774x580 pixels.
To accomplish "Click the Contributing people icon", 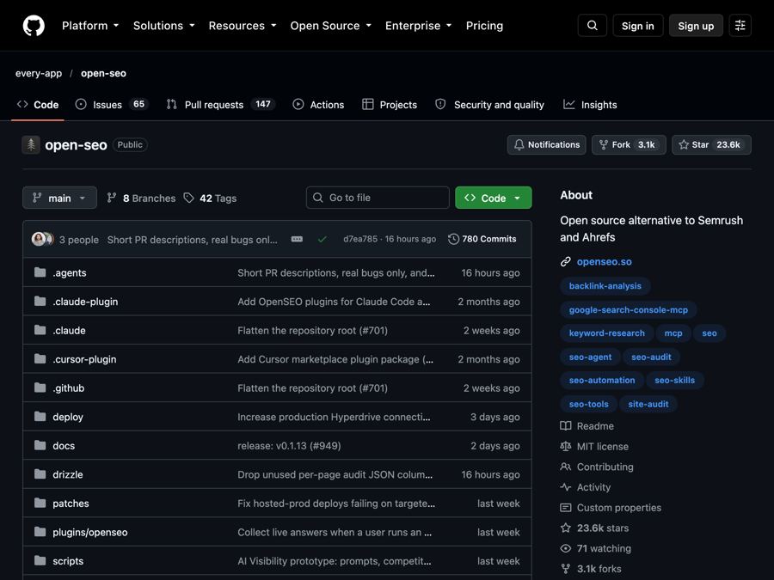I will [566, 467].
